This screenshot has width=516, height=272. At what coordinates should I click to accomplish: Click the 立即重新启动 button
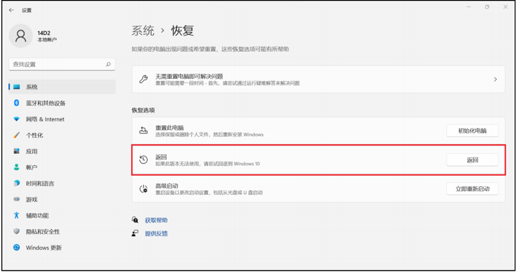point(472,188)
